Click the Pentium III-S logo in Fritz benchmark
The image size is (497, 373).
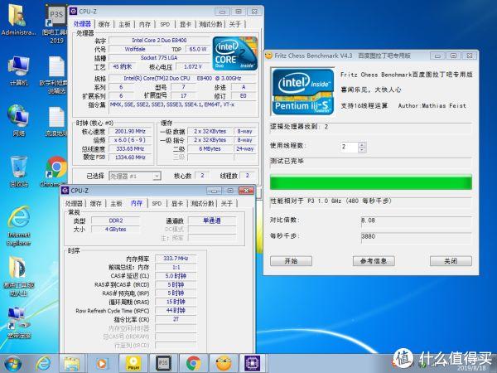tap(303, 91)
